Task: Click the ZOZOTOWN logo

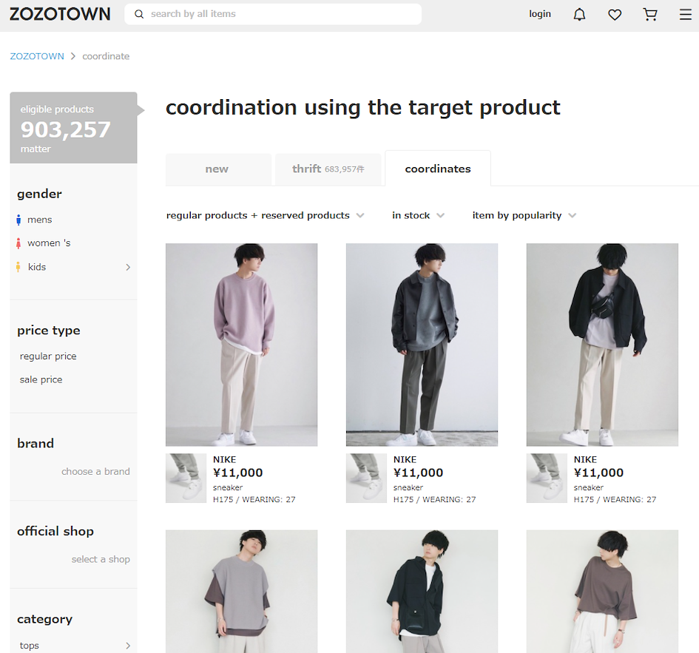Action: (60, 14)
